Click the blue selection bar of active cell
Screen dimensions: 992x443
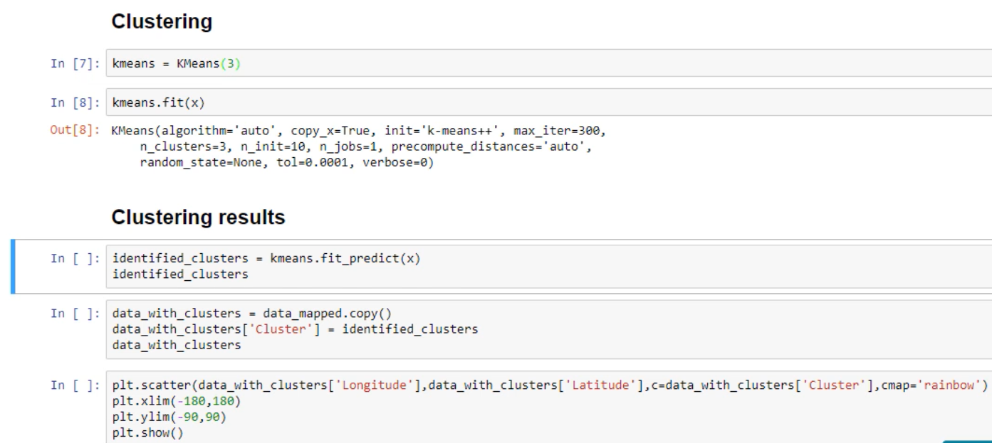pos(13,267)
